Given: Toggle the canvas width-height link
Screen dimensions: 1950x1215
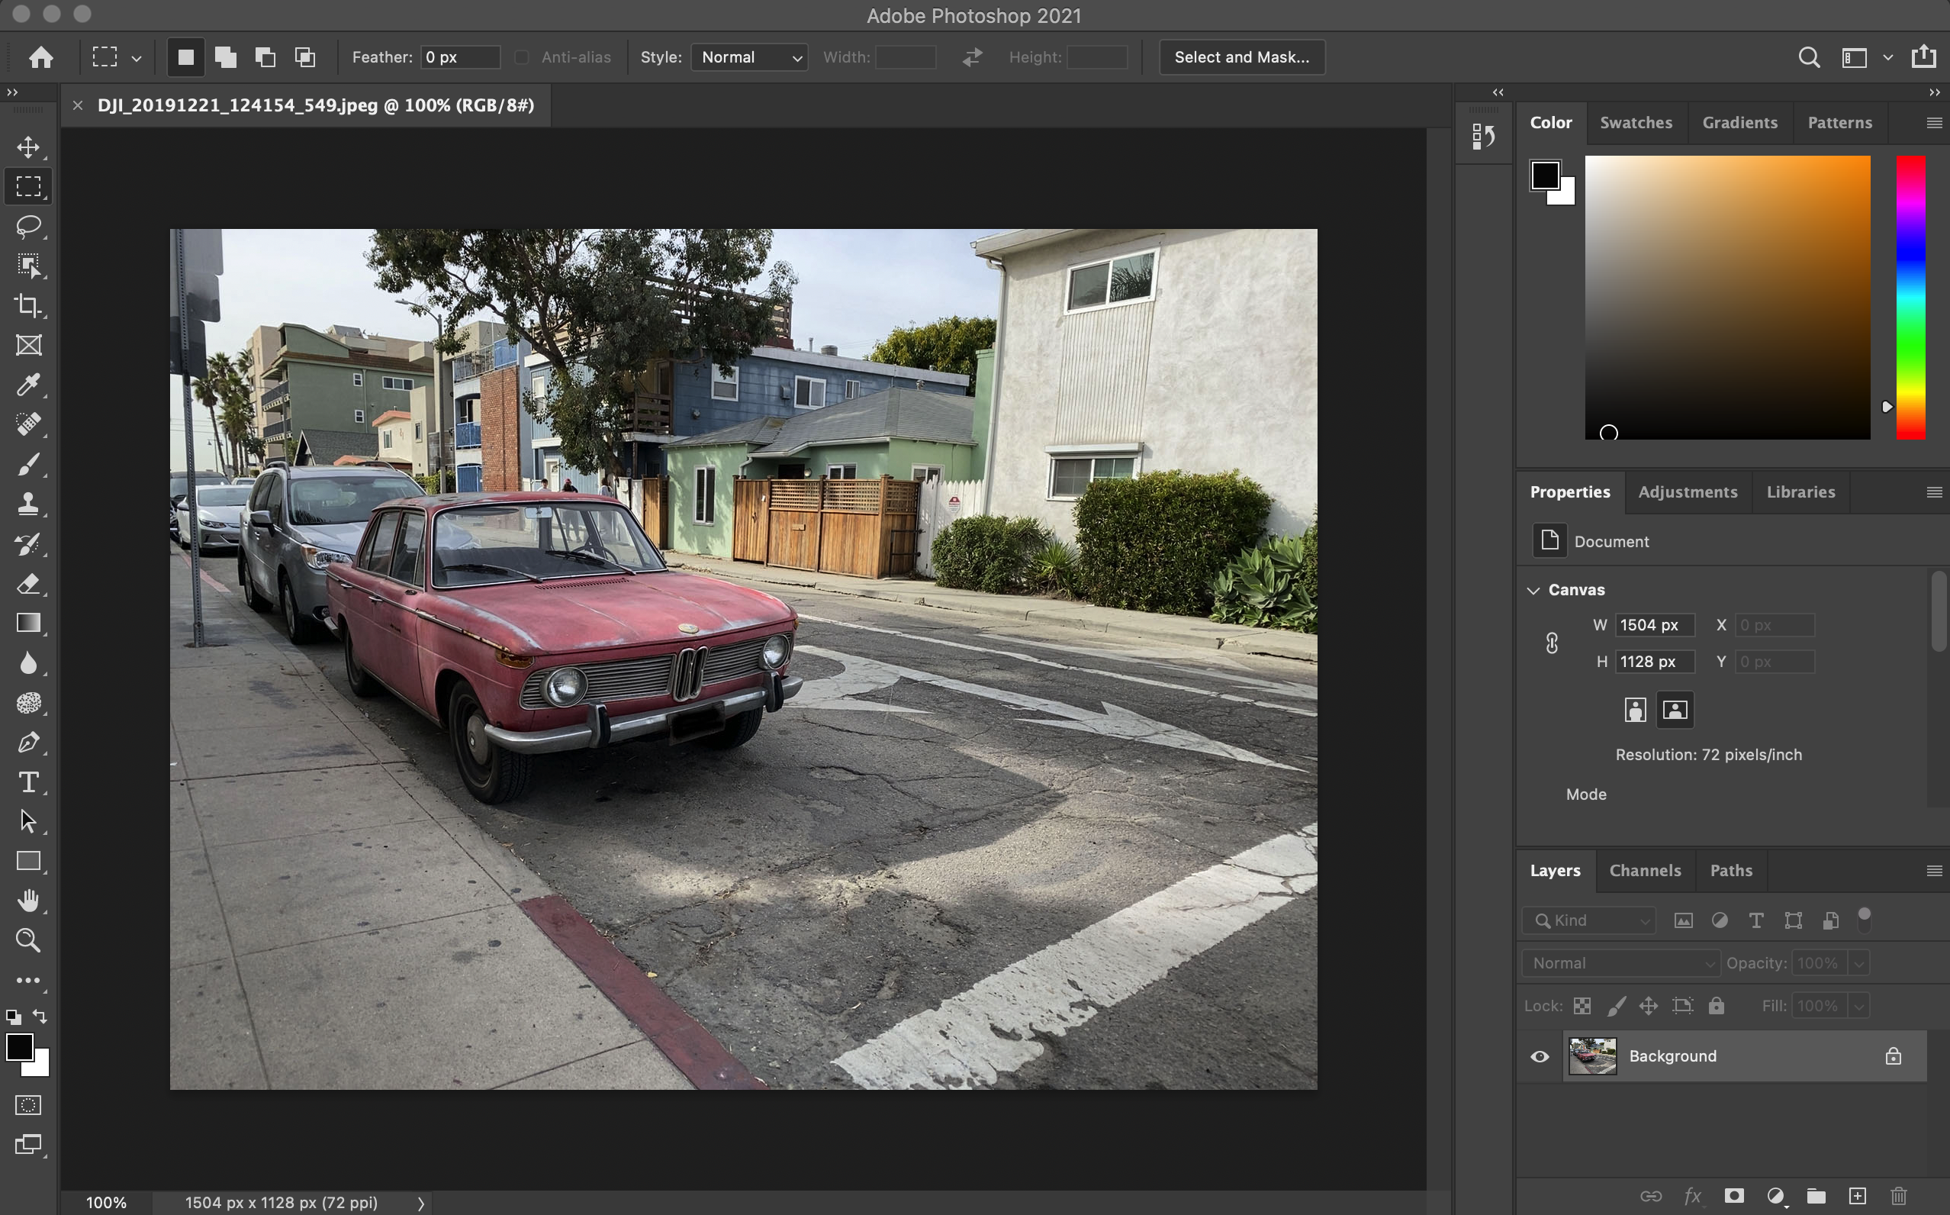Looking at the screenshot, I should coord(1552,643).
